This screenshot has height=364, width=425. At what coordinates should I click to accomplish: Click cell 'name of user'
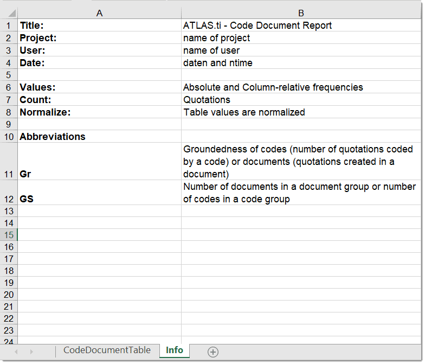[x=301, y=50]
